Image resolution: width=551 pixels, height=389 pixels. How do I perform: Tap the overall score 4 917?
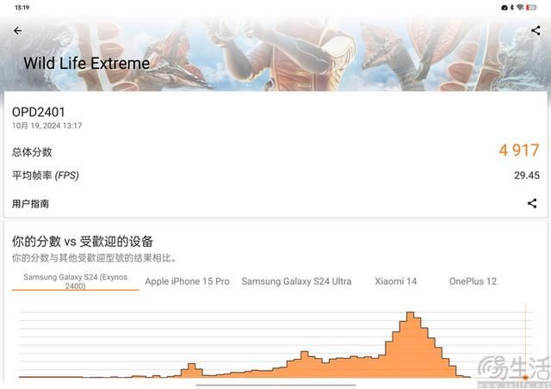519,151
